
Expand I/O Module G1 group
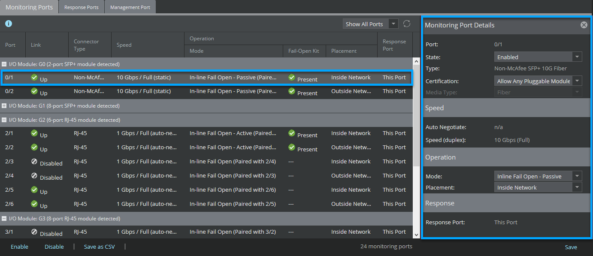point(4,105)
